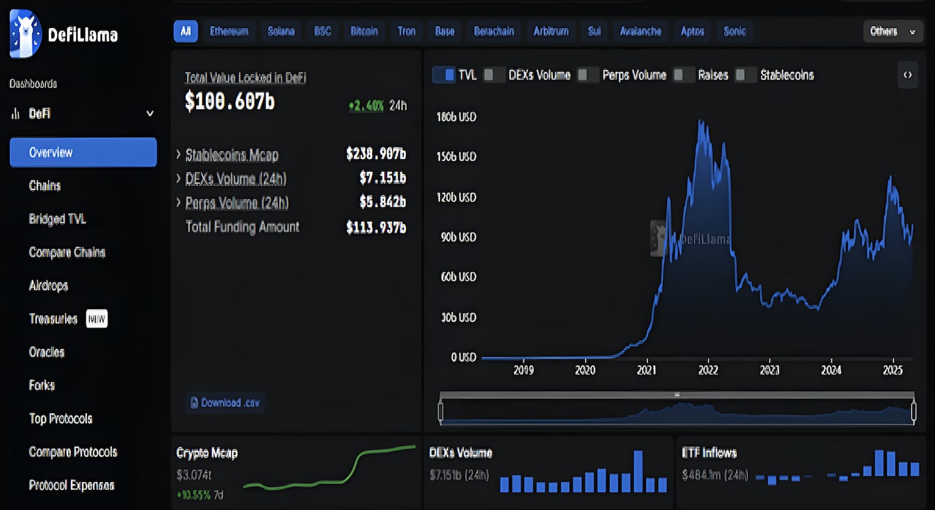Screen dimensions: 935x510
Task: Click the Dashboards heading in sidebar
Action: click(x=33, y=84)
